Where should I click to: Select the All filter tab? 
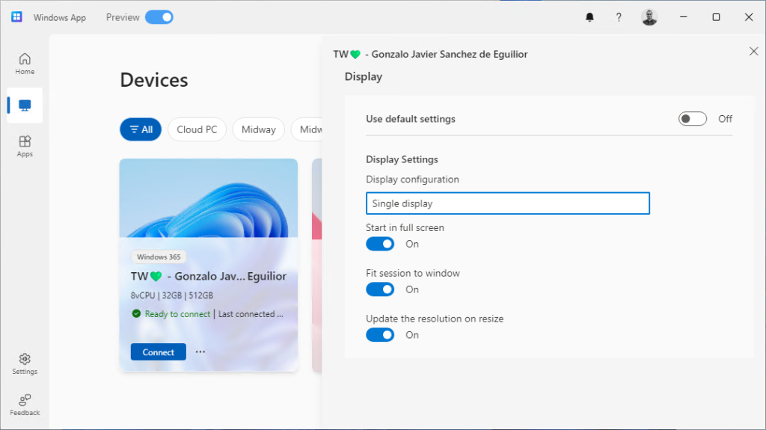(x=141, y=129)
